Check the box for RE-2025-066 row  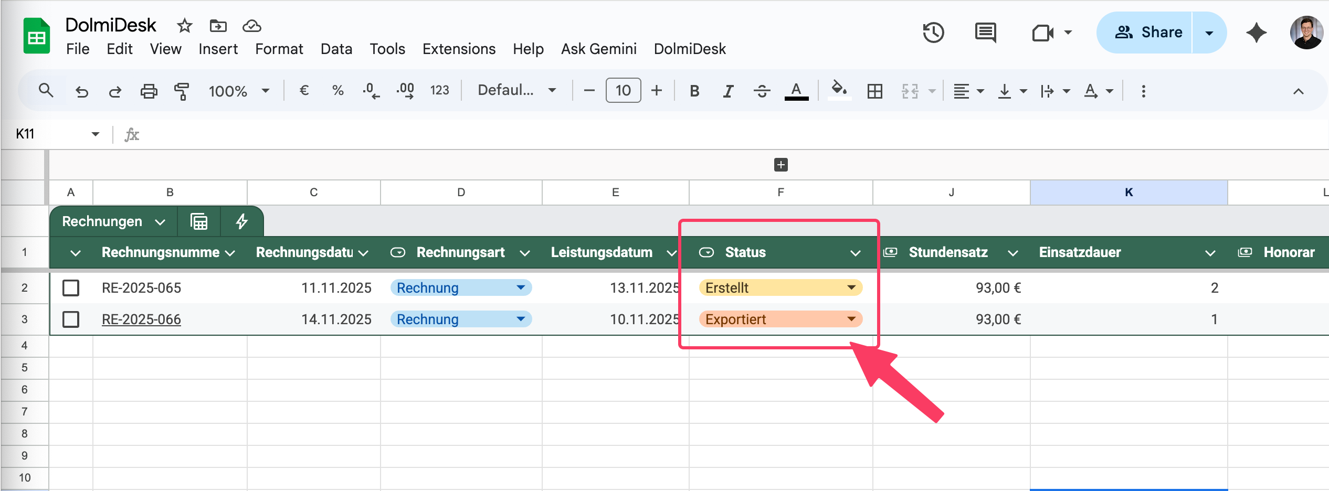[x=71, y=319]
